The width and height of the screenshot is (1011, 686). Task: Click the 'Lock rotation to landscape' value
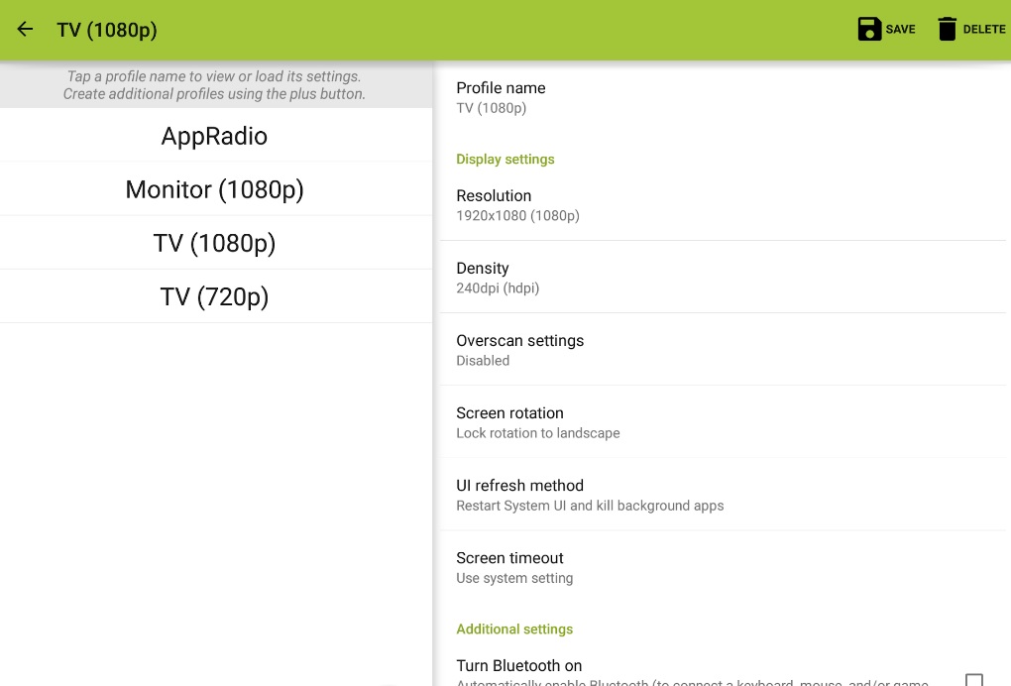[538, 433]
